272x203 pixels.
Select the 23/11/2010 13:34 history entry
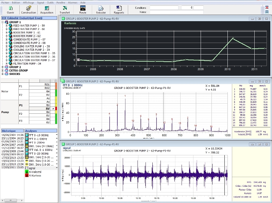coord(12,165)
